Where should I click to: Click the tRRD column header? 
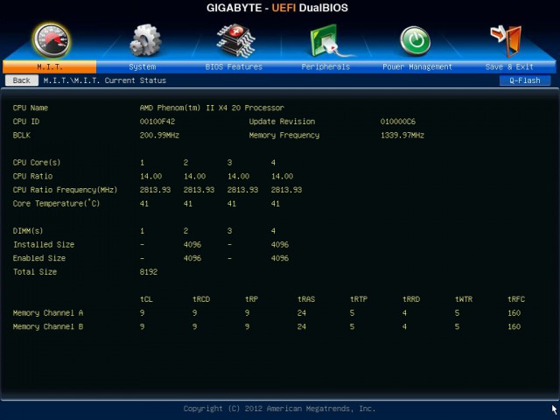[411, 299]
